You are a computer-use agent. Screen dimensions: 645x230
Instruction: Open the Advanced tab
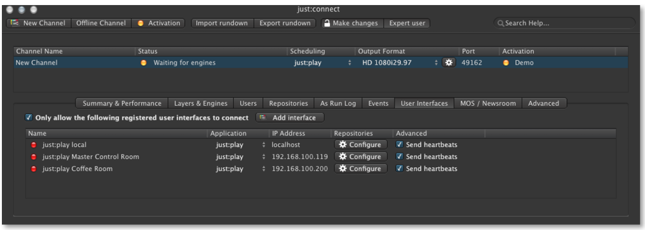coord(544,103)
